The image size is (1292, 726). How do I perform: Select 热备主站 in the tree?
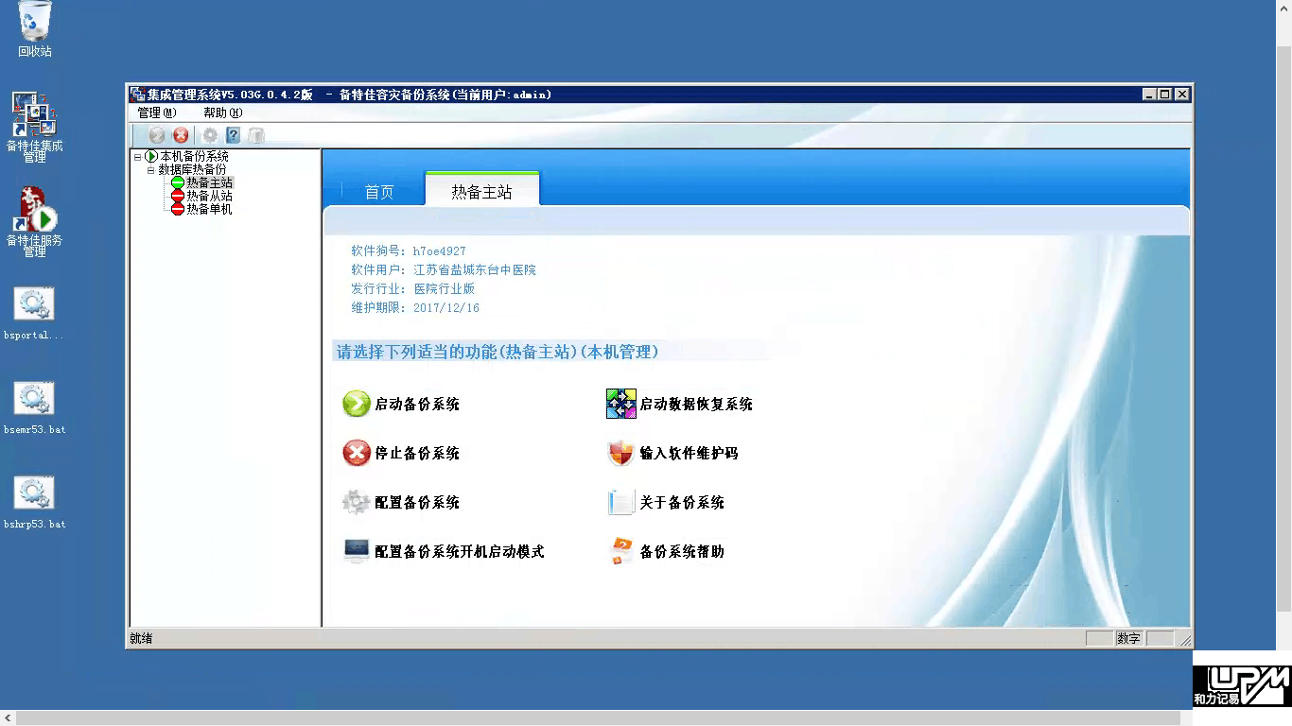pyautogui.click(x=209, y=182)
